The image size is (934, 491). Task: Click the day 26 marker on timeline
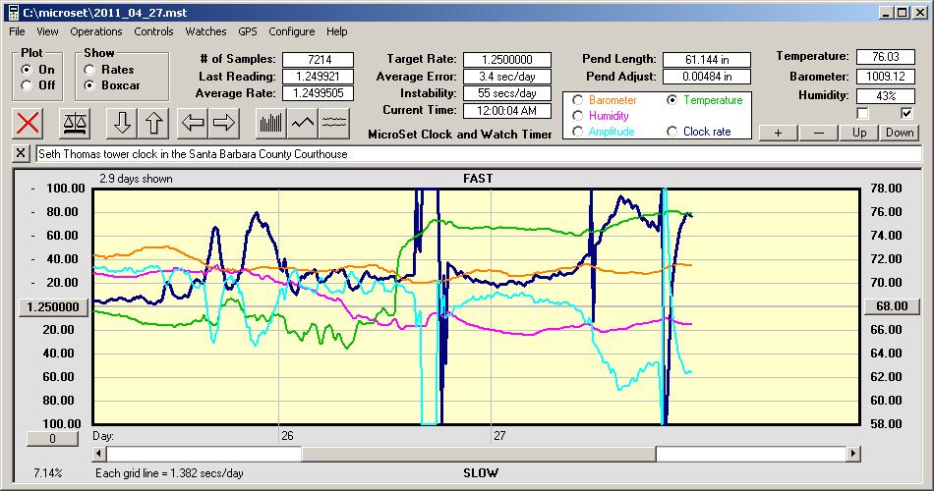coord(287,436)
